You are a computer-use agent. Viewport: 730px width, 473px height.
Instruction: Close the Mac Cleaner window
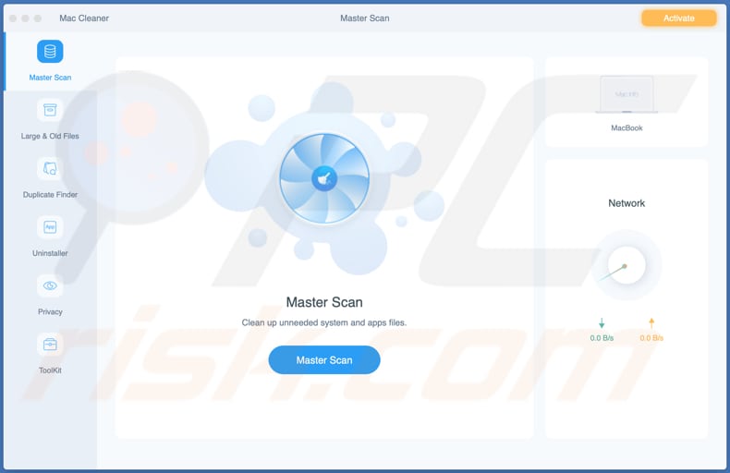coord(13,18)
